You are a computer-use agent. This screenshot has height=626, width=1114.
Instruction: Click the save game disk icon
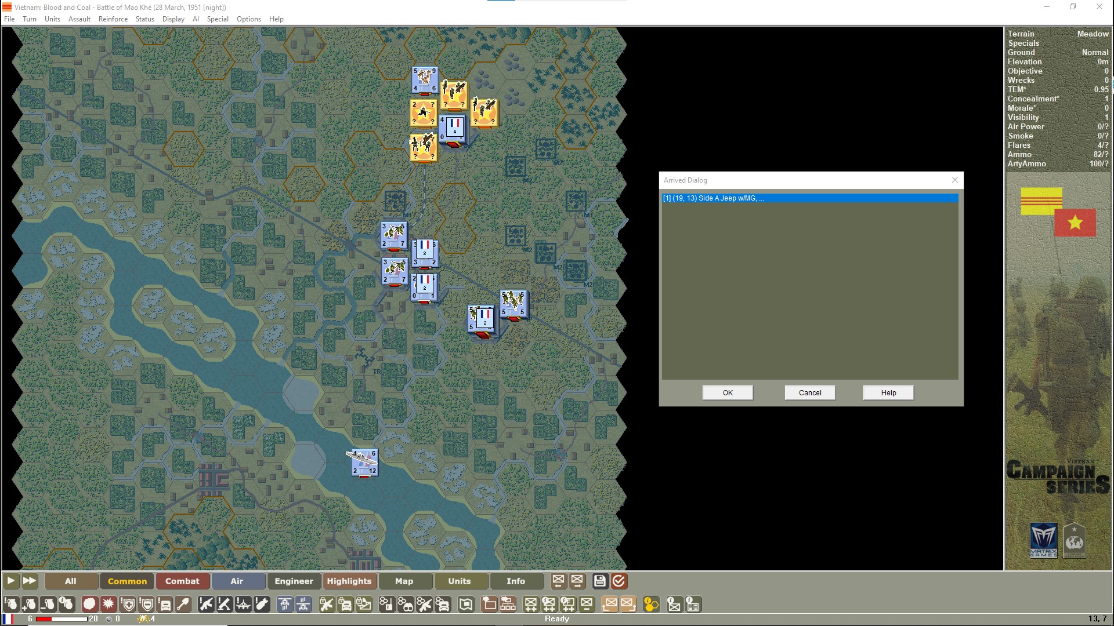click(599, 581)
